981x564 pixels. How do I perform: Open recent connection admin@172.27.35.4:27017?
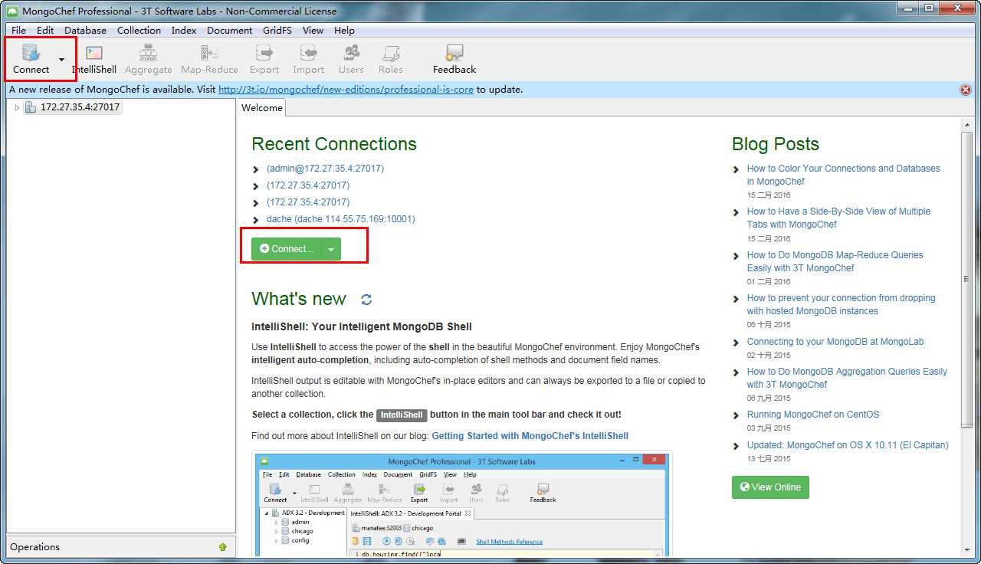coord(325,169)
